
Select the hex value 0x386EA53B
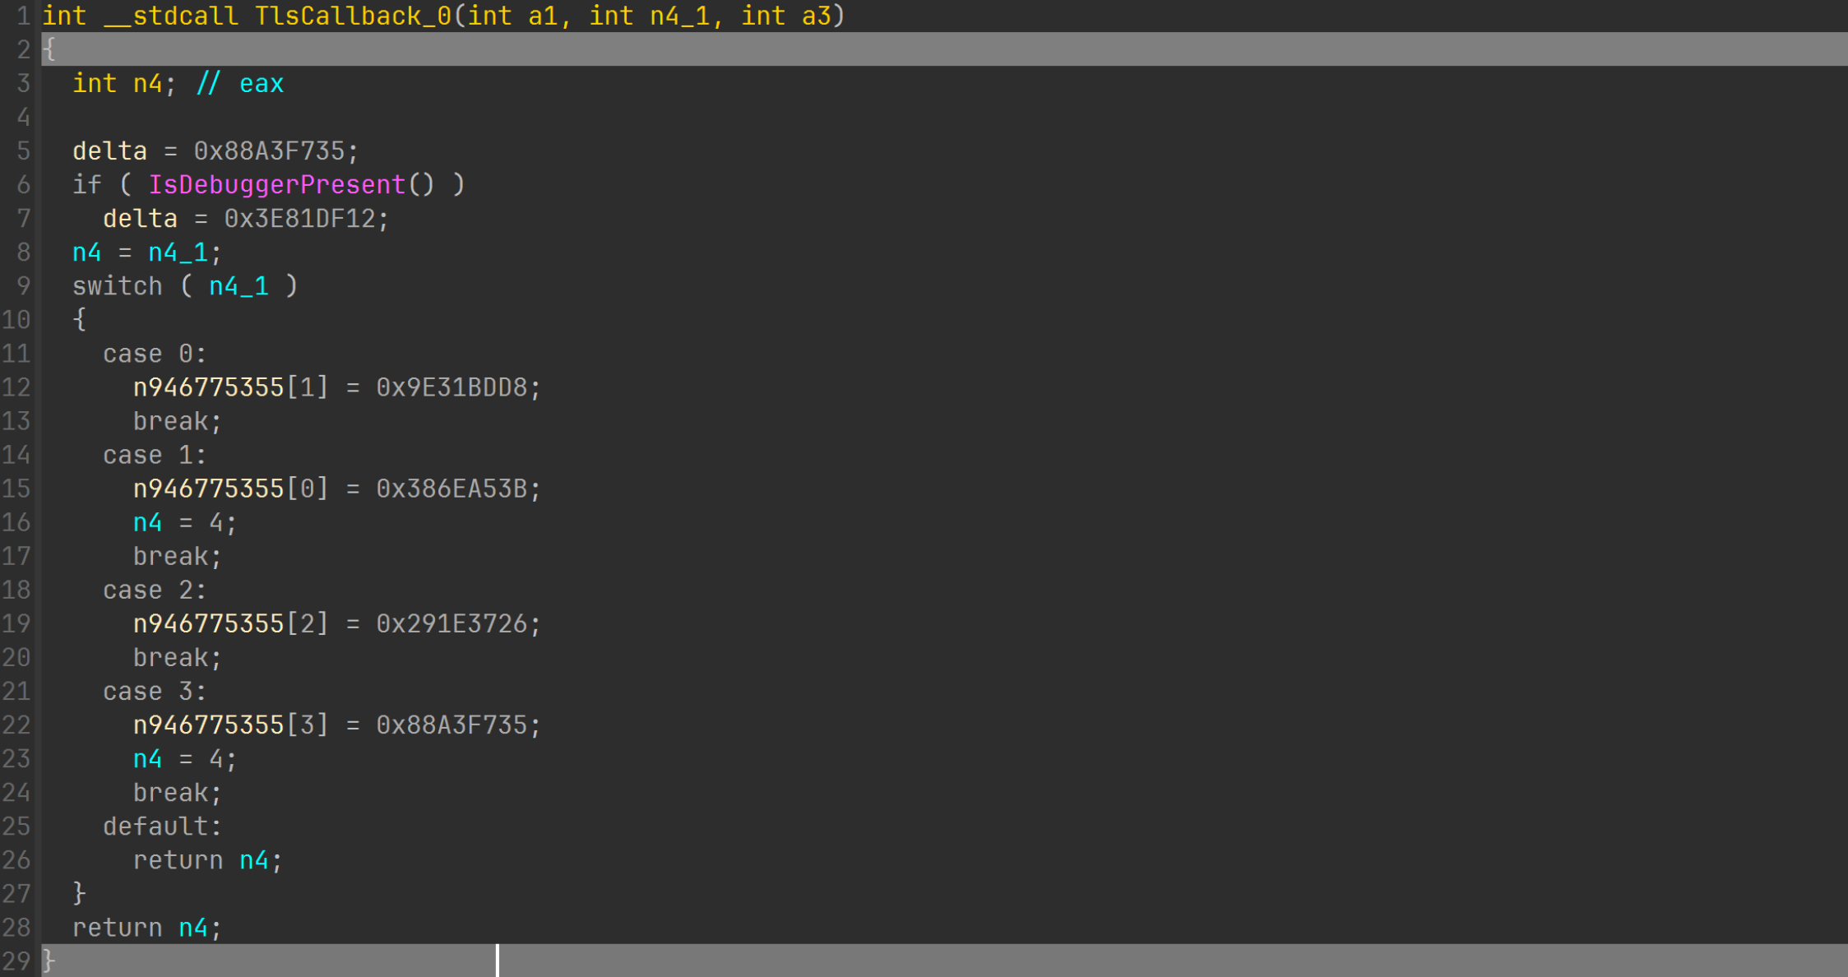(x=452, y=488)
